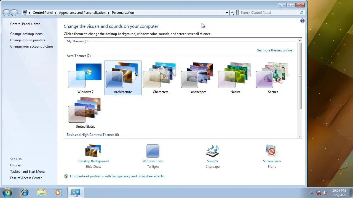Launch Internet Explorer from taskbar
The height and width of the screenshot is (198, 353).
25,193
